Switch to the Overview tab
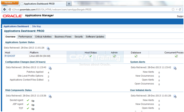This screenshot has width=184, height=112. coord(10,37)
